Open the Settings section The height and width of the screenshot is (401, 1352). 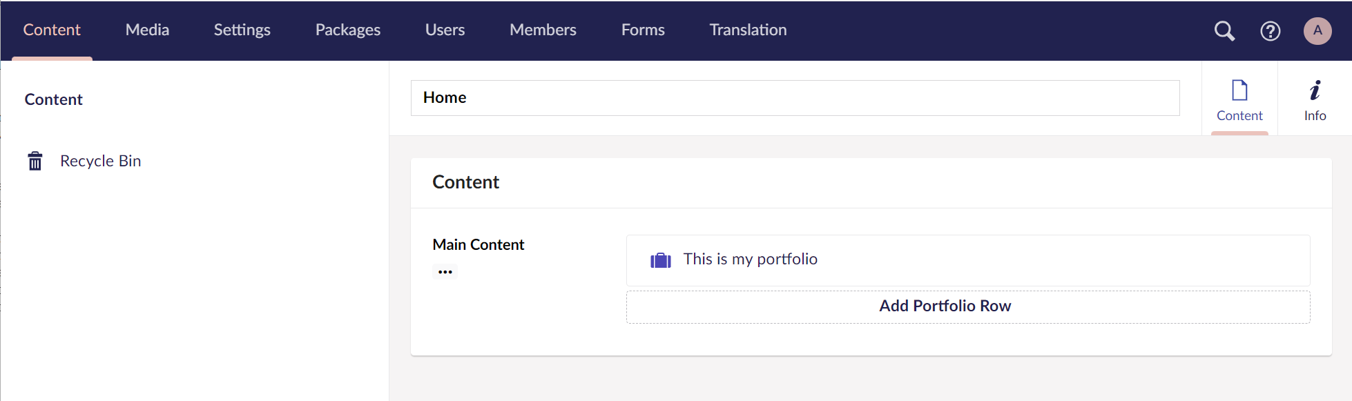pos(242,30)
